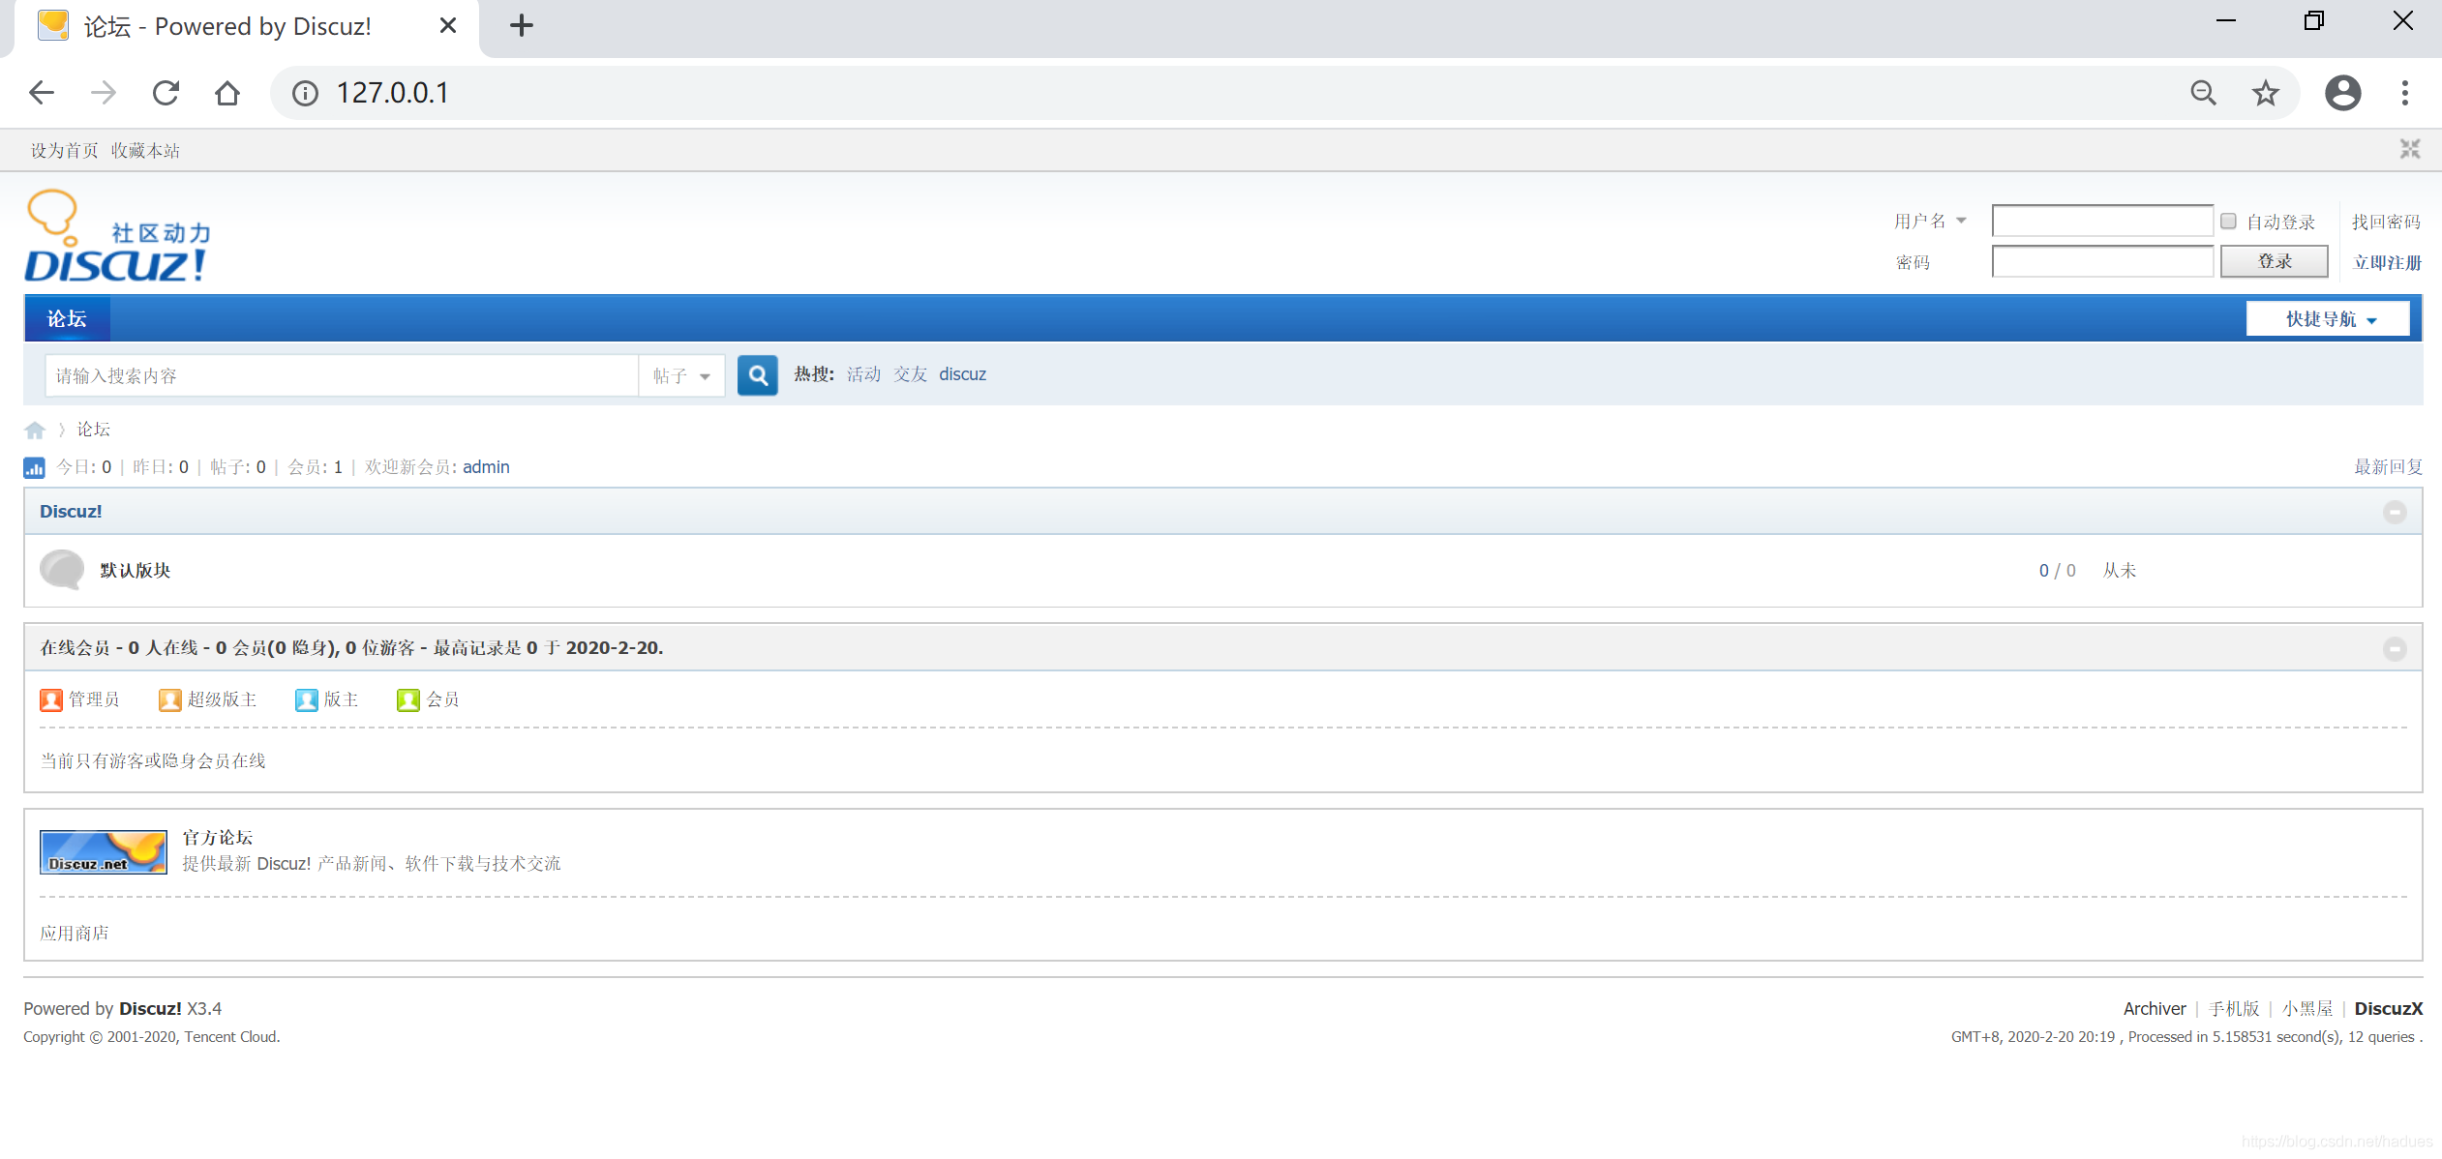Click the blue search magnifier button
The image size is (2442, 1159).
[757, 375]
